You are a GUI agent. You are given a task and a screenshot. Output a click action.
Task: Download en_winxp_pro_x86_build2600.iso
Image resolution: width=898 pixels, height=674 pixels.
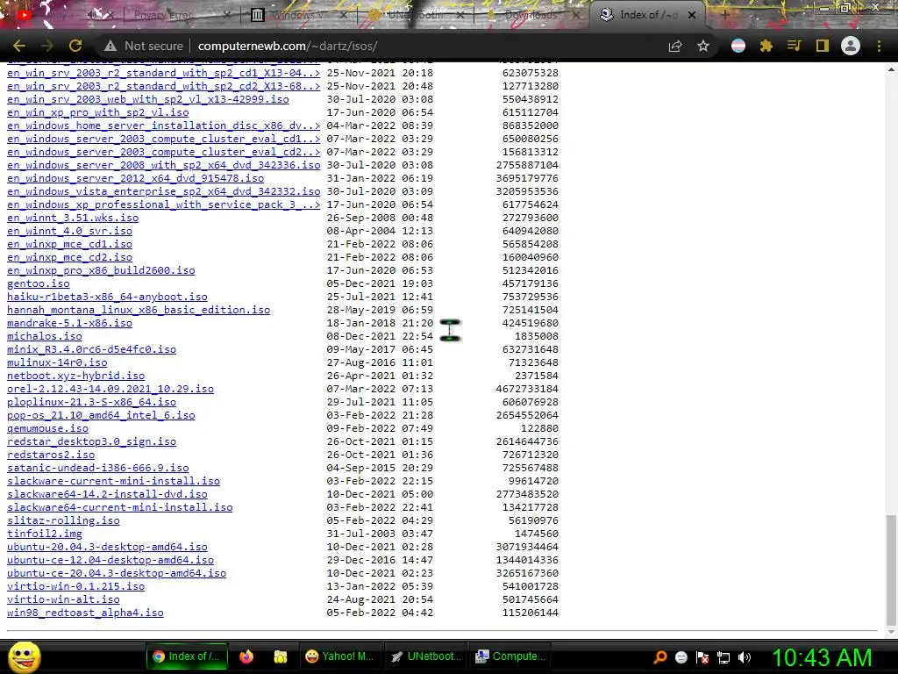pos(101,271)
